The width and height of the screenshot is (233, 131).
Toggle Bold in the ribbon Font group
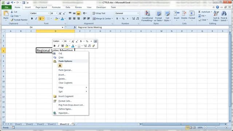tap(32, 19)
